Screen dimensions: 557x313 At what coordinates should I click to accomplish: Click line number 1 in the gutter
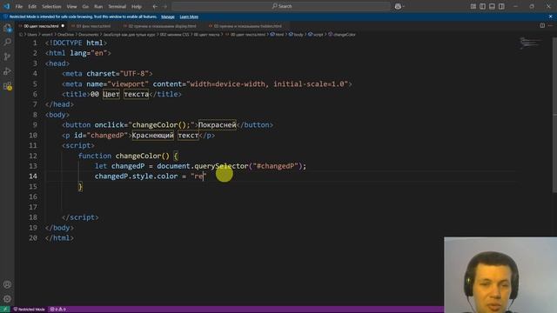click(35, 43)
